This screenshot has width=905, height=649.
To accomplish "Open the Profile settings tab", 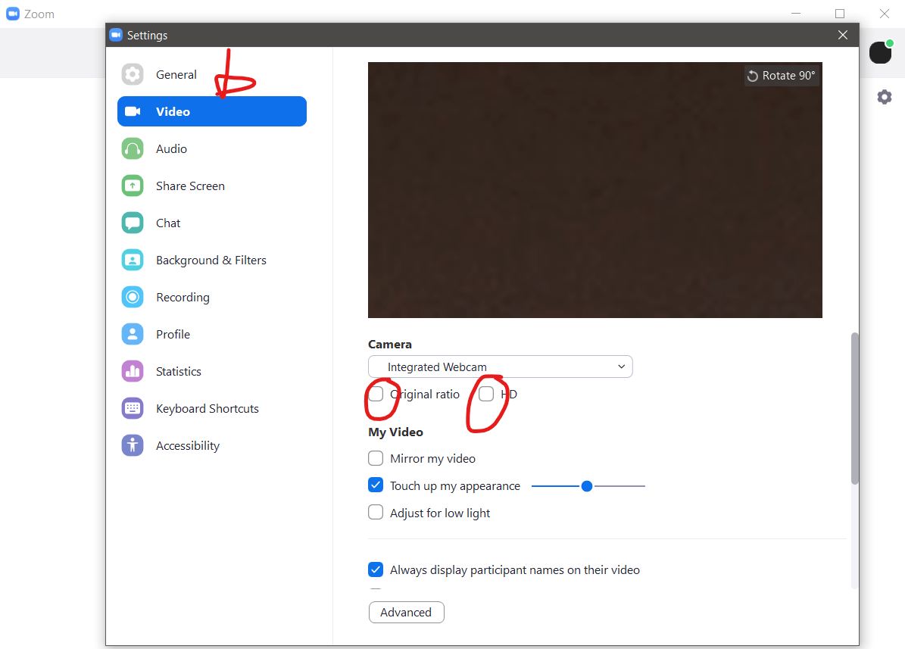I will point(212,334).
